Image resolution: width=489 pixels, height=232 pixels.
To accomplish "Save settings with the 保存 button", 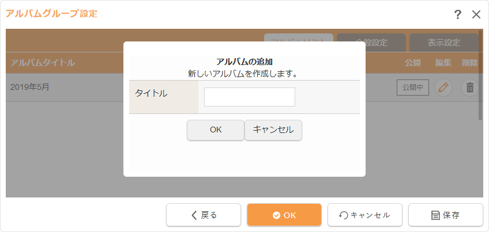I will pyautogui.click(x=445, y=215).
